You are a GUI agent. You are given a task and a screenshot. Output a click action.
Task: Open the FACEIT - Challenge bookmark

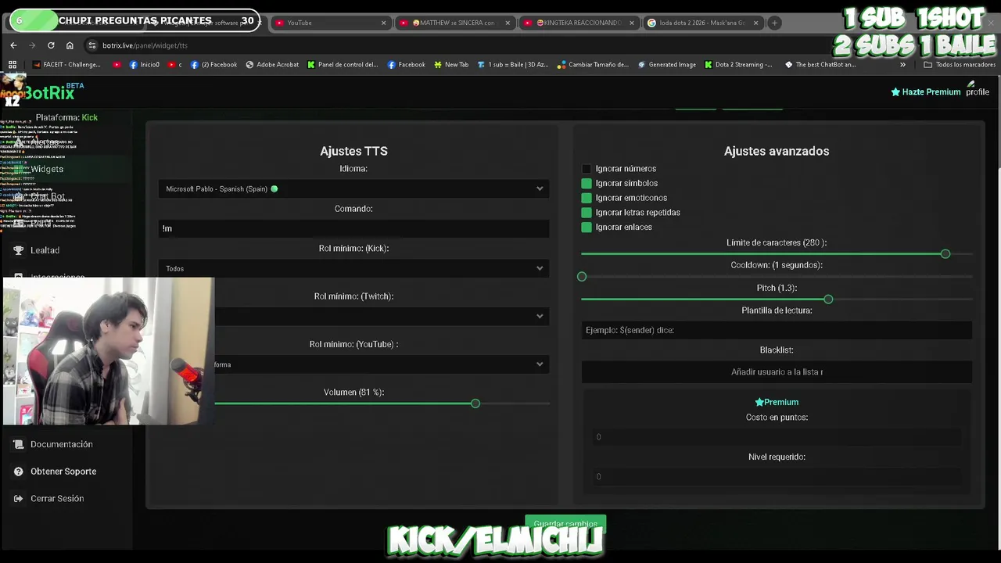66,65
